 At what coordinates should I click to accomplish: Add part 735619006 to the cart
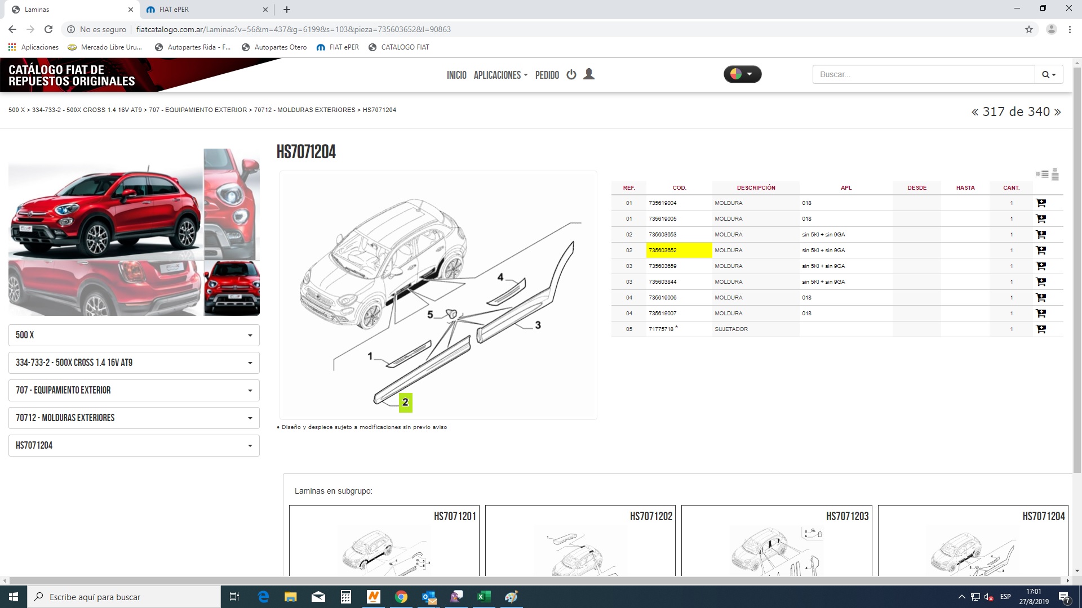(1041, 298)
